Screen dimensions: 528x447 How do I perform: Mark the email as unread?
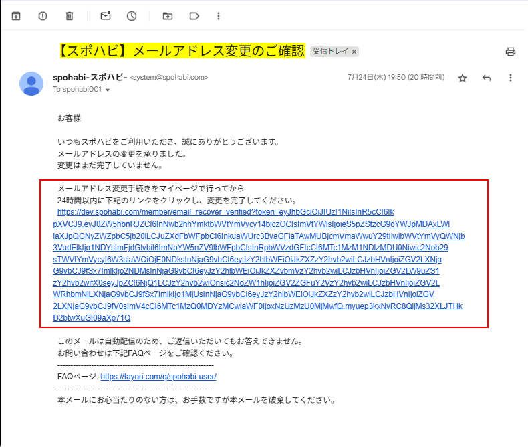coord(106,16)
